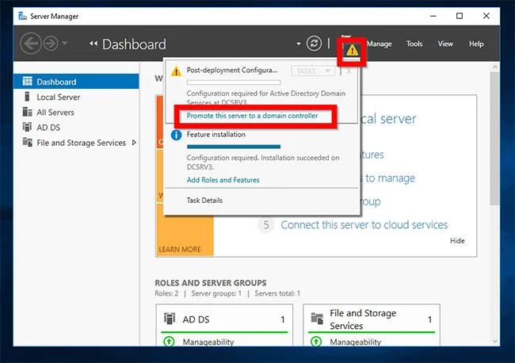Click Manageability text in AD DS tile
Image resolution: width=515 pixels, height=363 pixels.
[x=208, y=342]
